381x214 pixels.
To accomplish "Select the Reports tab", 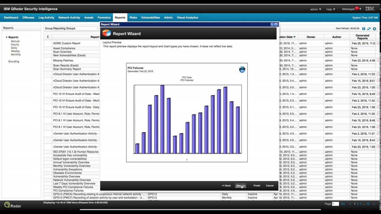I will (120, 18).
